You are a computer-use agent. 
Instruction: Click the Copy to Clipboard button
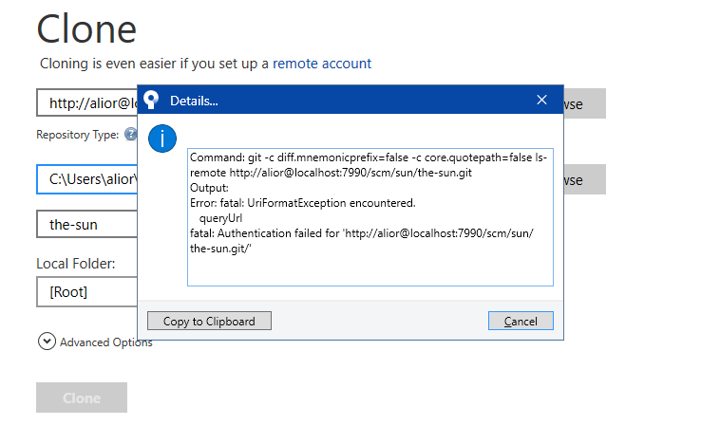click(209, 321)
